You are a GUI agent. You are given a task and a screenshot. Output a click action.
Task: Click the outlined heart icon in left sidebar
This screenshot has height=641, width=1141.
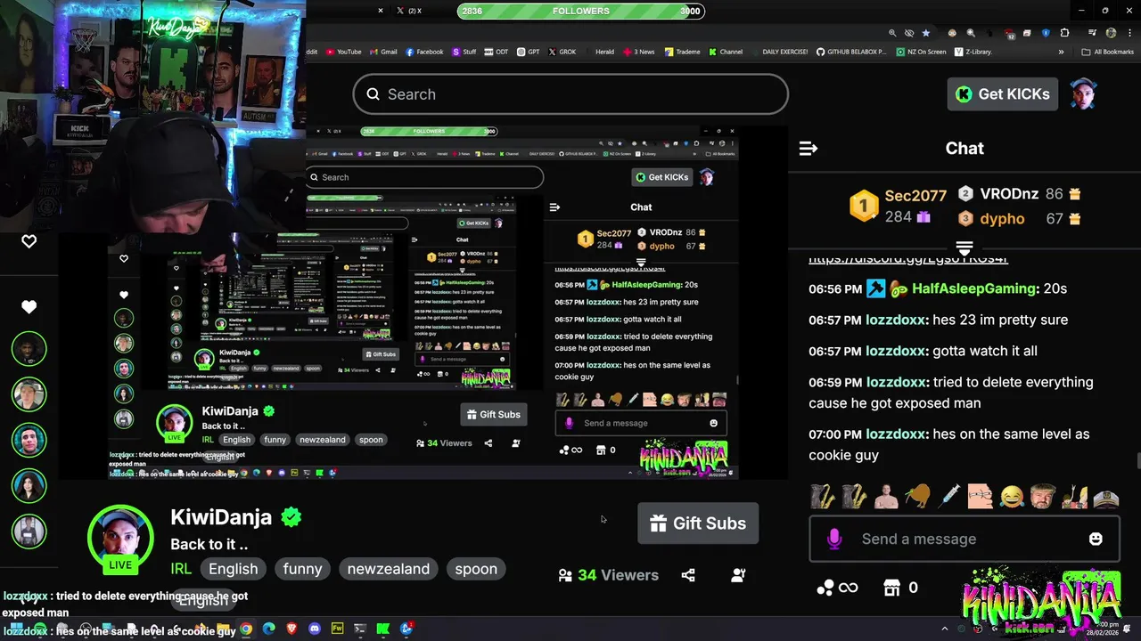pyautogui.click(x=29, y=241)
